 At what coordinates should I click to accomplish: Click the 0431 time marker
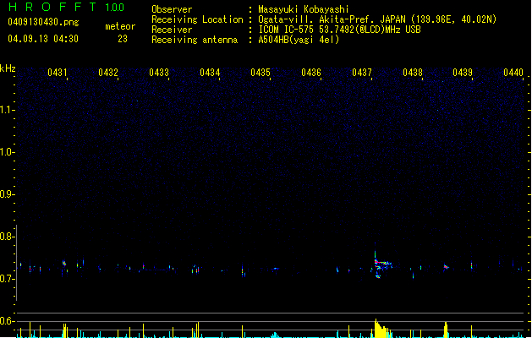click(x=58, y=73)
